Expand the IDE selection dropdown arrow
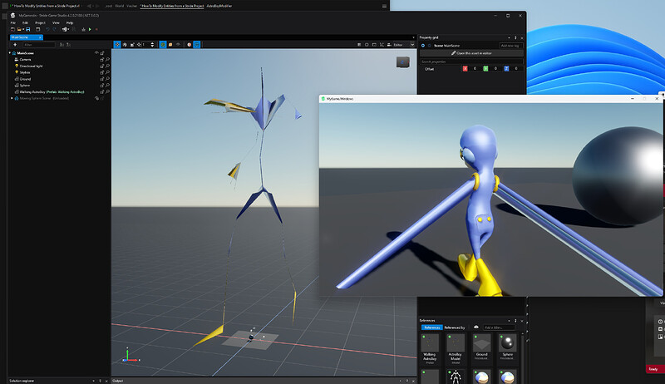Viewport: 665px width, 384px height. (x=68, y=29)
